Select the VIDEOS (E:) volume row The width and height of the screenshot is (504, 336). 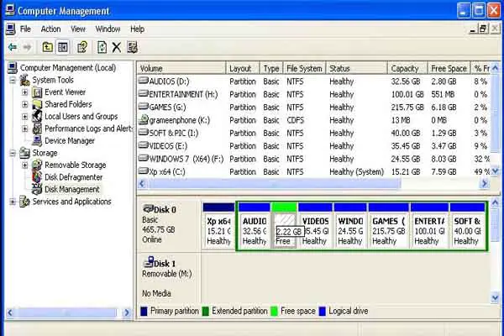(x=313, y=146)
